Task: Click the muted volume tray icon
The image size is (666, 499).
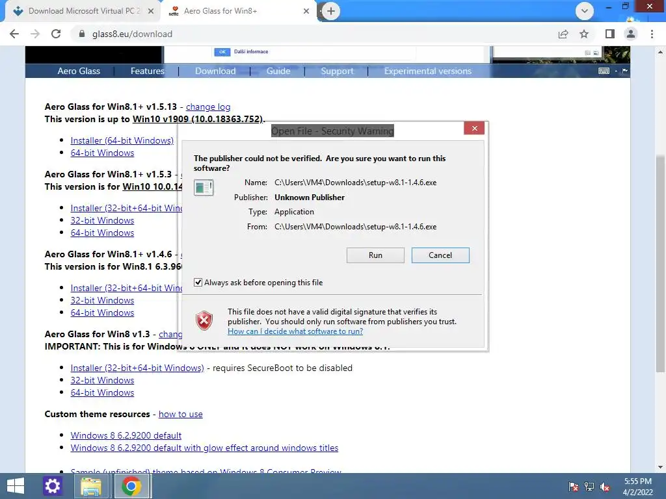Action: tap(605, 487)
